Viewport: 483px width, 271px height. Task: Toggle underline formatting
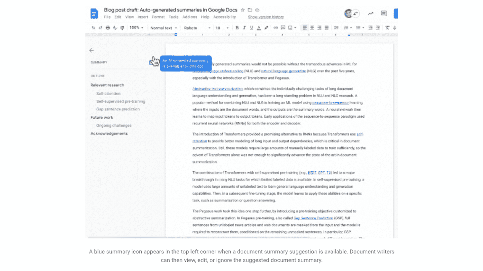pos(252,28)
